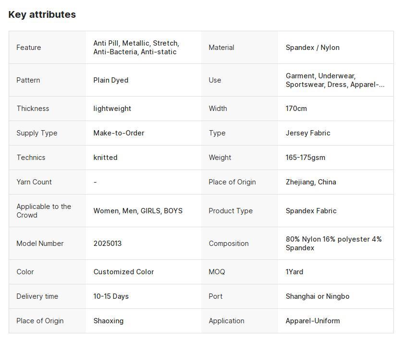Select the 80% Nylon composition value

click(x=333, y=244)
